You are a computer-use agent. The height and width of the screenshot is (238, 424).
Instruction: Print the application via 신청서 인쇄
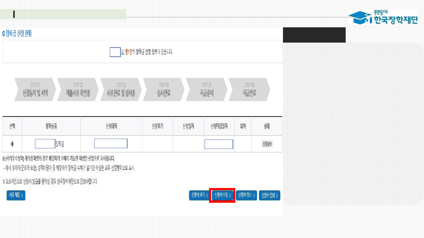pos(269,195)
